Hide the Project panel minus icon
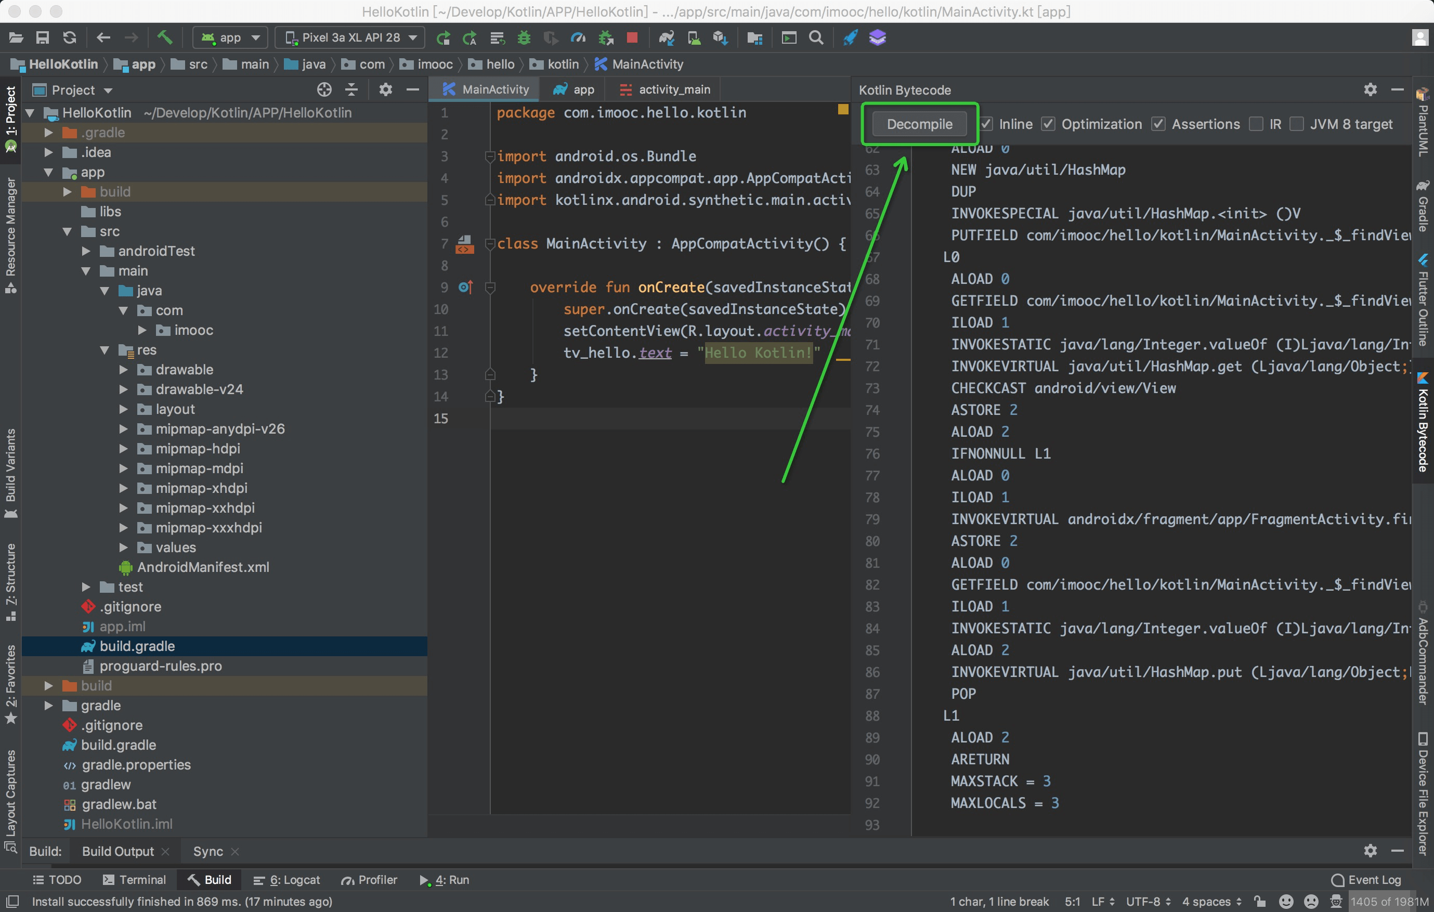The image size is (1434, 912). pyautogui.click(x=413, y=90)
